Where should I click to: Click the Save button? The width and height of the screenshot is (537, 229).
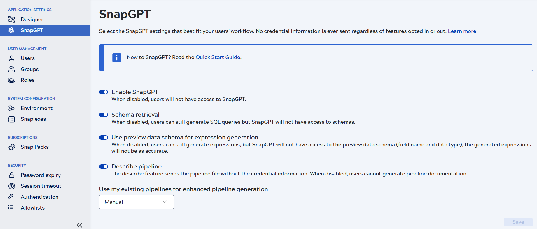[x=518, y=222]
